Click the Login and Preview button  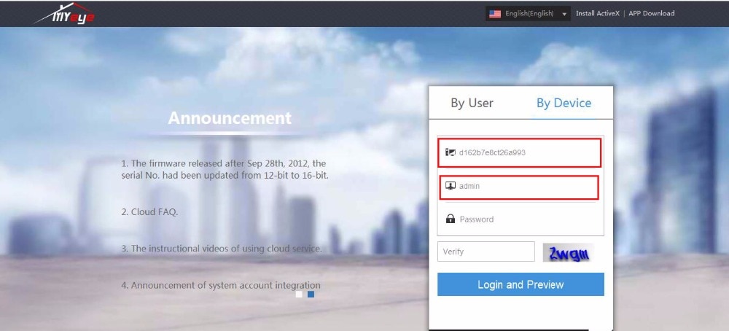[x=521, y=284]
